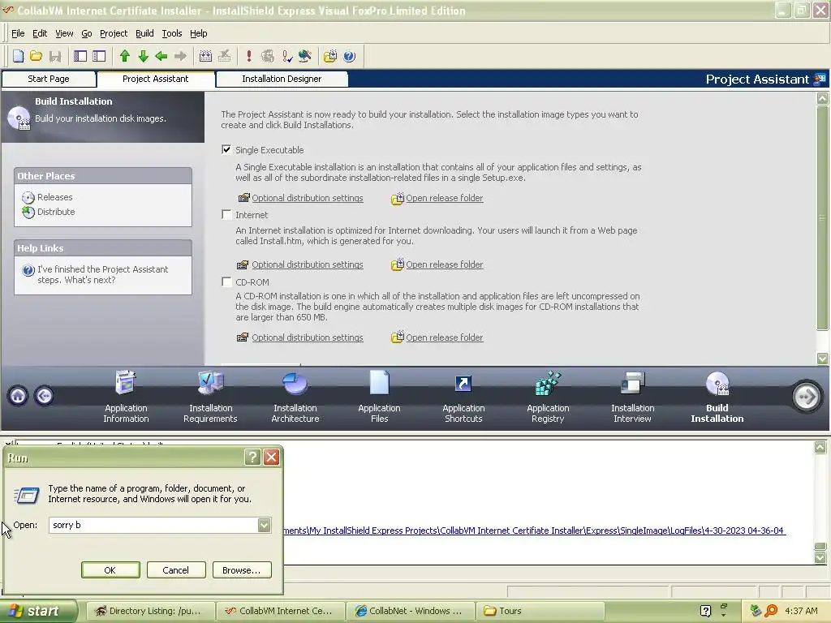Screen dimensions: 831x623
Task: Click the Open Project folder icon
Action: pos(36,56)
